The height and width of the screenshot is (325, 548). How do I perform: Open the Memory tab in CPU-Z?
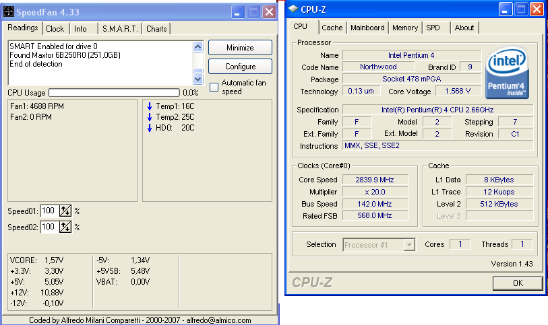click(405, 28)
